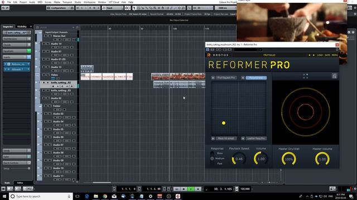The height and width of the screenshot is (200, 357).
Task: Open the Touch automation mode dropdown
Action: tap(113, 8)
